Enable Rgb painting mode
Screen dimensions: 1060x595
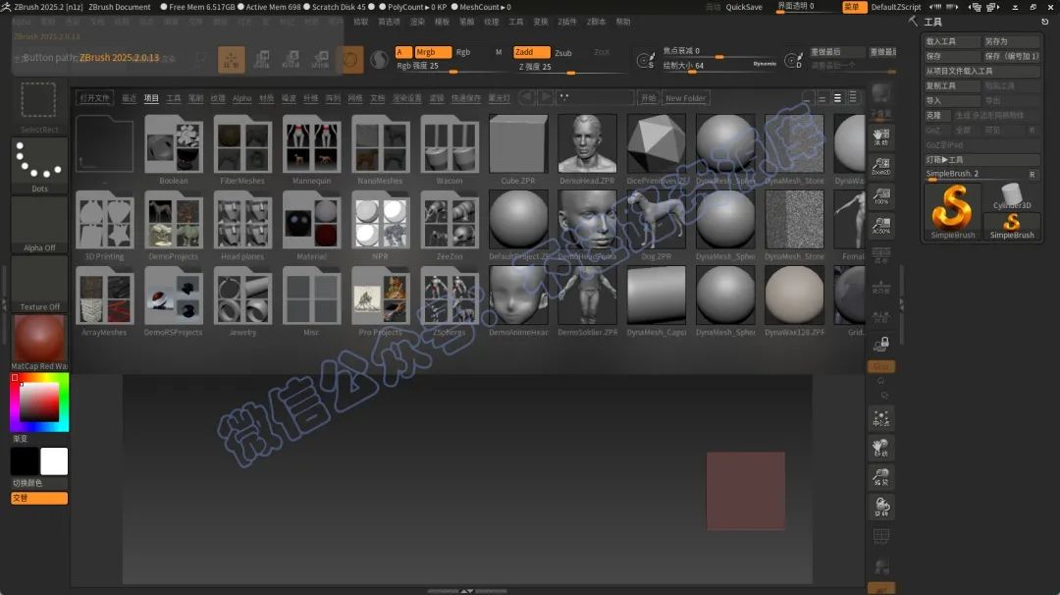tap(463, 52)
